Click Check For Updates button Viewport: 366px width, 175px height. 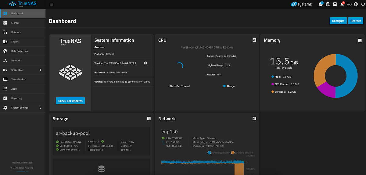pyautogui.click(x=70, y=101)
